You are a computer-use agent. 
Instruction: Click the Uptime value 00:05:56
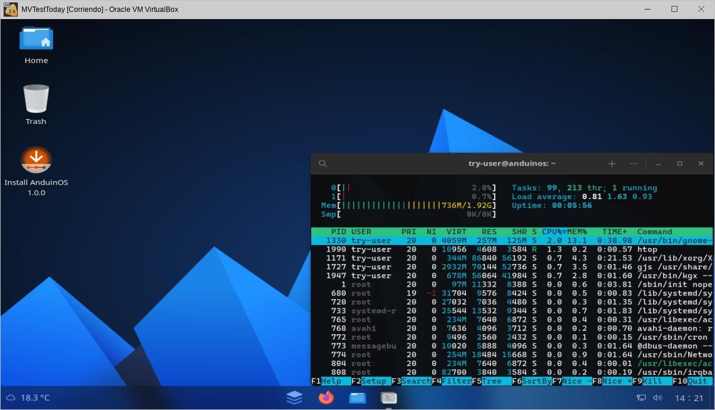(x=572, y=206)
